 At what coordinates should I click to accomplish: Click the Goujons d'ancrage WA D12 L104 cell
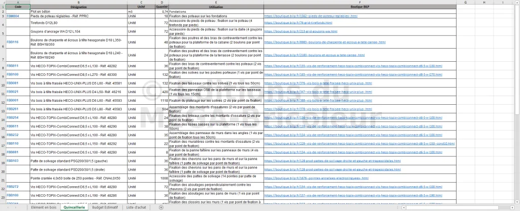79,31
